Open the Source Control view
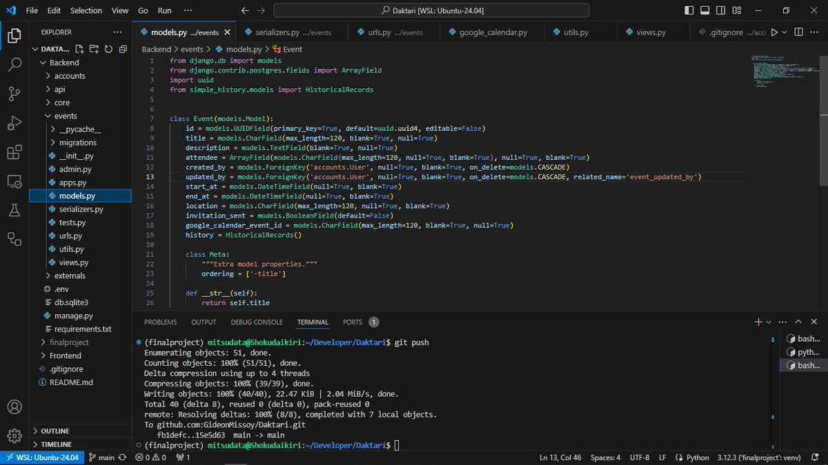Image resolution: width=828 pixels, height=465 pixels. 14,94
